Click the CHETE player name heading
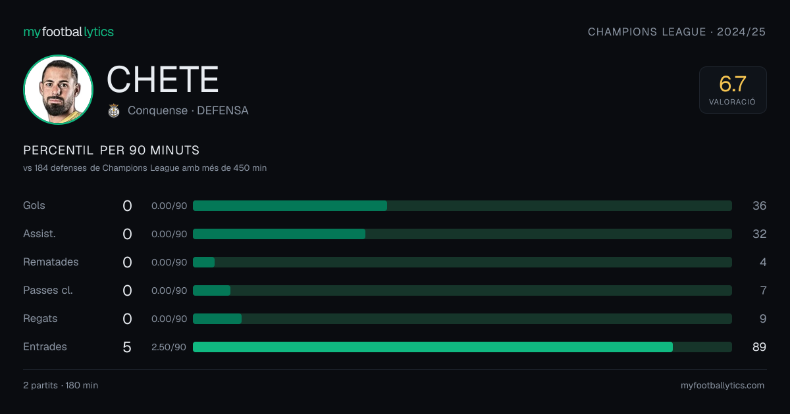Viewport: 790px width, 414px height. point(163,80)
